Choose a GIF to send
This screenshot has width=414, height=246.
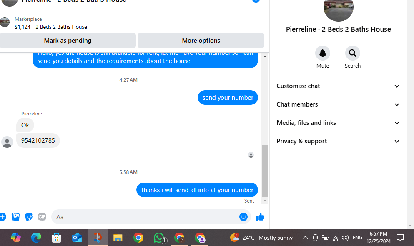tap(42, 217)
